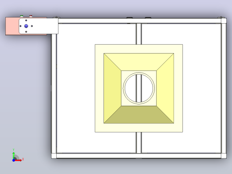Select the top-right corner block of frame
Screen dimensions: 232x174
224,21
